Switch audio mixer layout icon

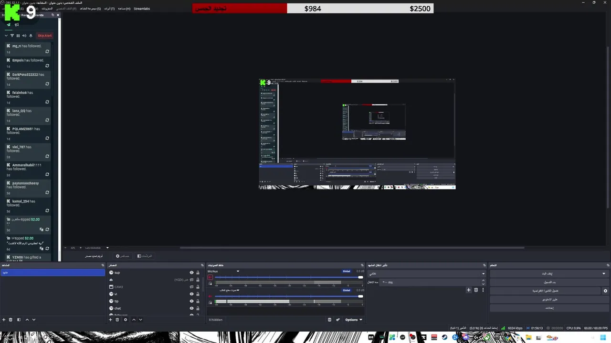tap(329, 320)
